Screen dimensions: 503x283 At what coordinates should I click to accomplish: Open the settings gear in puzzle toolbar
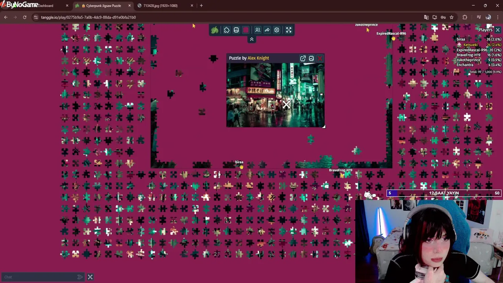277,30
